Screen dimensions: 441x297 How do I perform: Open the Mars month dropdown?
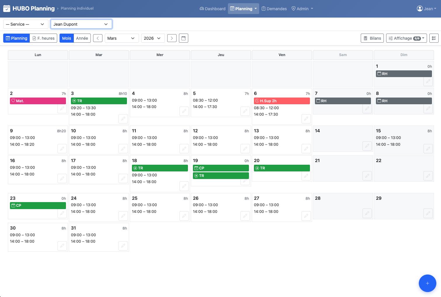pos(121,38)
